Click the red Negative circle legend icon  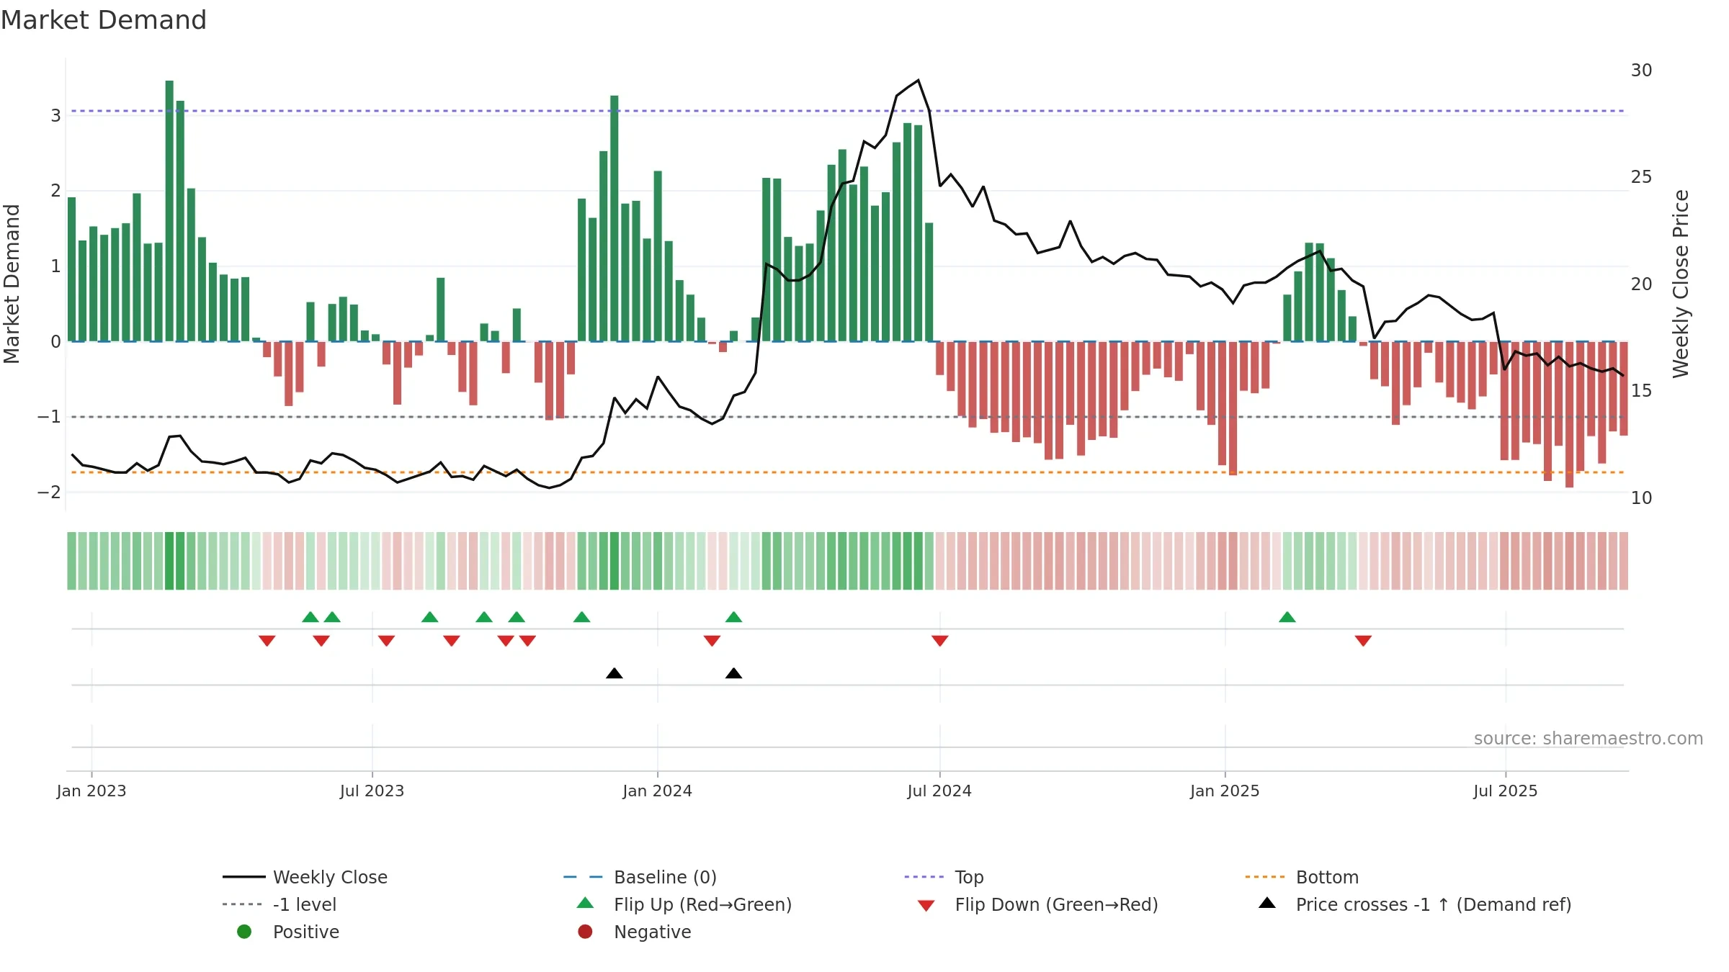[585, 932]
